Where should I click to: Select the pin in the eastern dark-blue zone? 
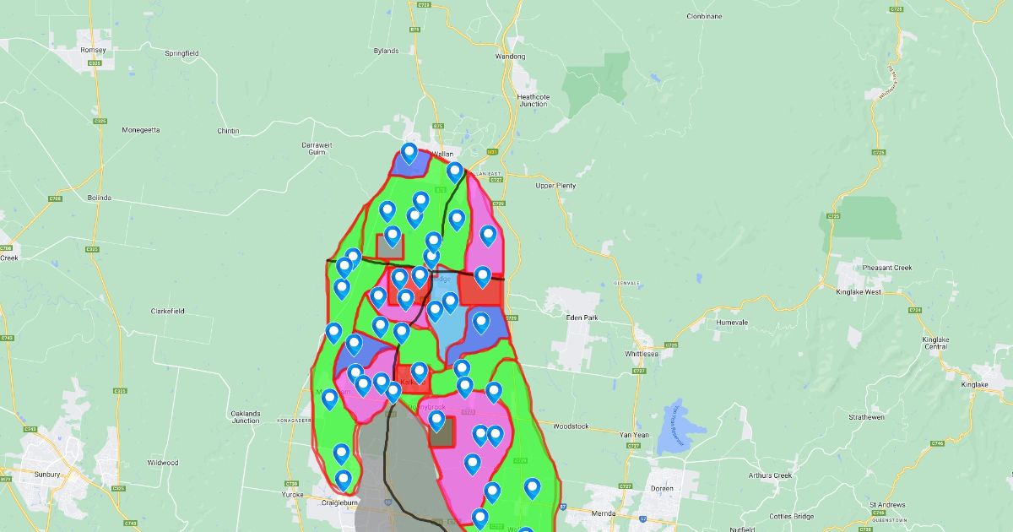click(x=480, y=322)
